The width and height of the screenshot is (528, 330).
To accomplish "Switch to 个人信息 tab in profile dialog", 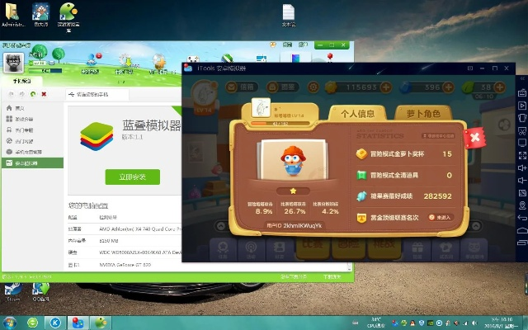I will (357, 114).
